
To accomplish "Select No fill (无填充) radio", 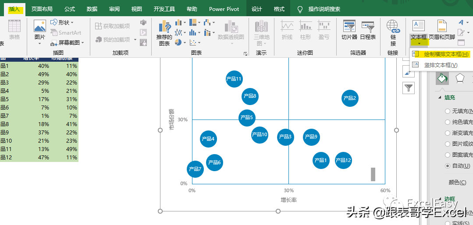I will tap(448, 111).
